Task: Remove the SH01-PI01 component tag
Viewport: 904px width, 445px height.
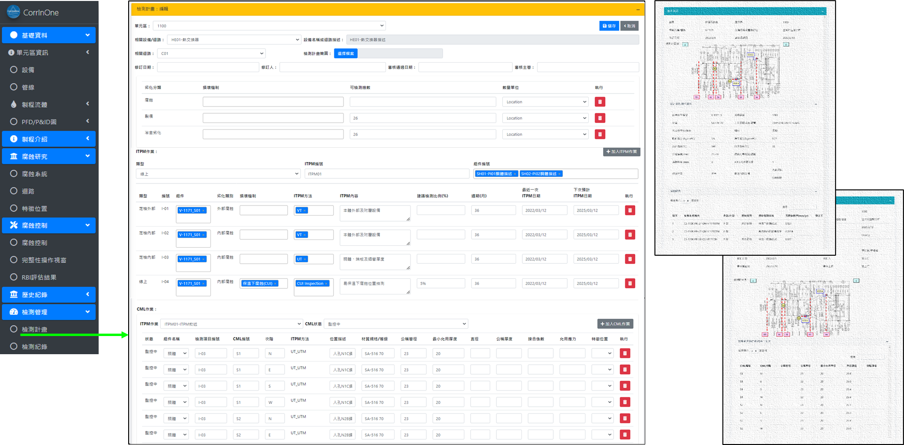Action: 515,174
